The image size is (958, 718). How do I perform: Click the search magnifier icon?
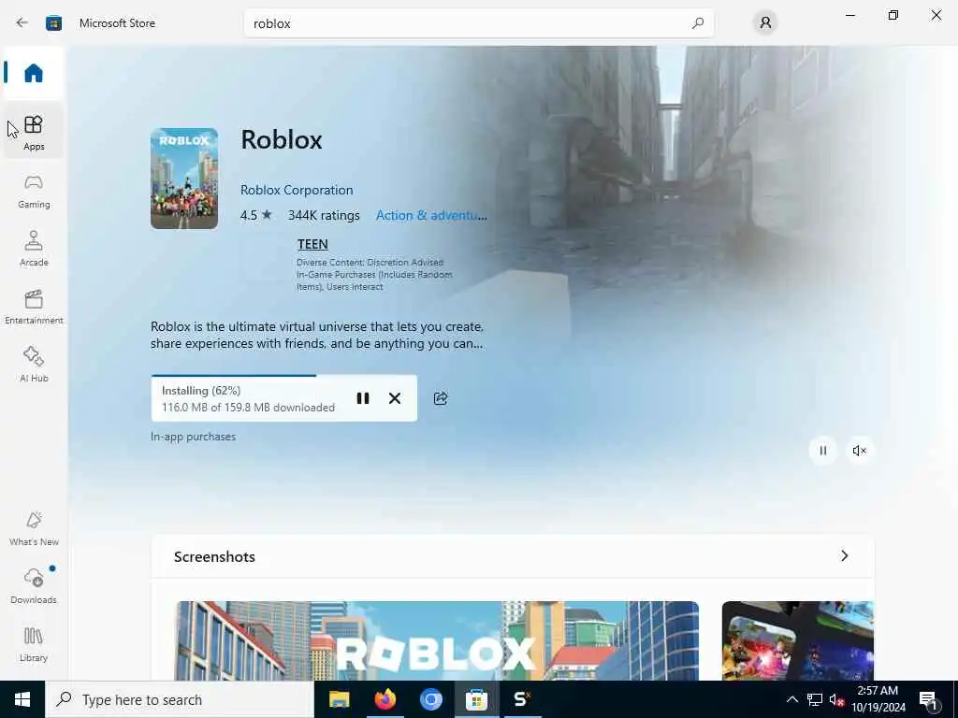click(698, 23)
